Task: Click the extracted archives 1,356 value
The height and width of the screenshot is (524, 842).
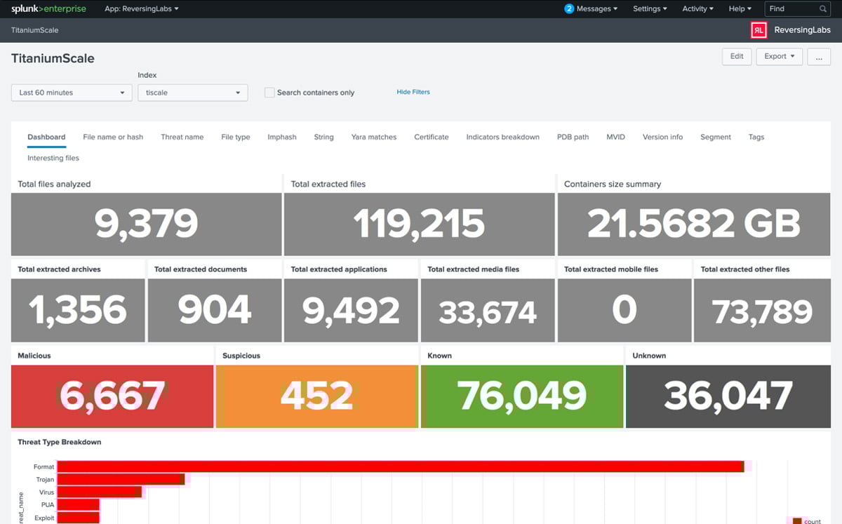Action: (78, 311)
